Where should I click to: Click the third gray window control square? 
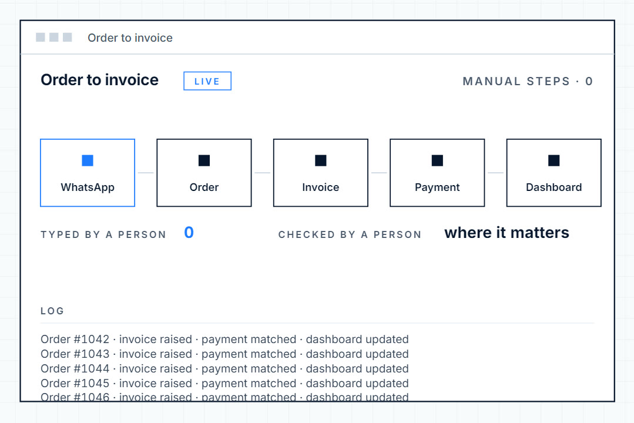tap(68, 37)
